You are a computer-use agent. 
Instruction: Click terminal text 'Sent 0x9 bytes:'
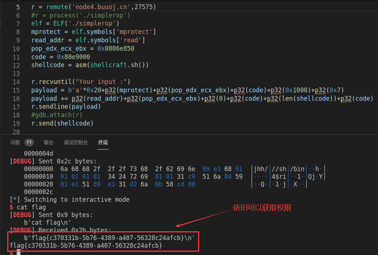[66, 215]
